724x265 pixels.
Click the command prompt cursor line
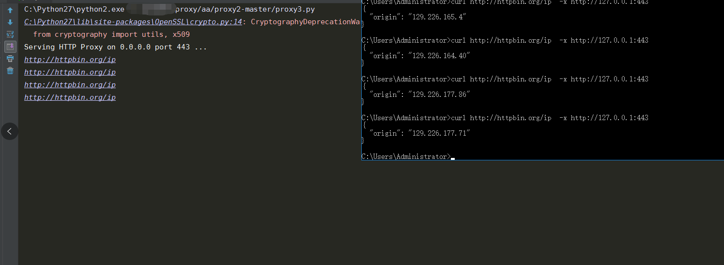click(x=408, y=156)
